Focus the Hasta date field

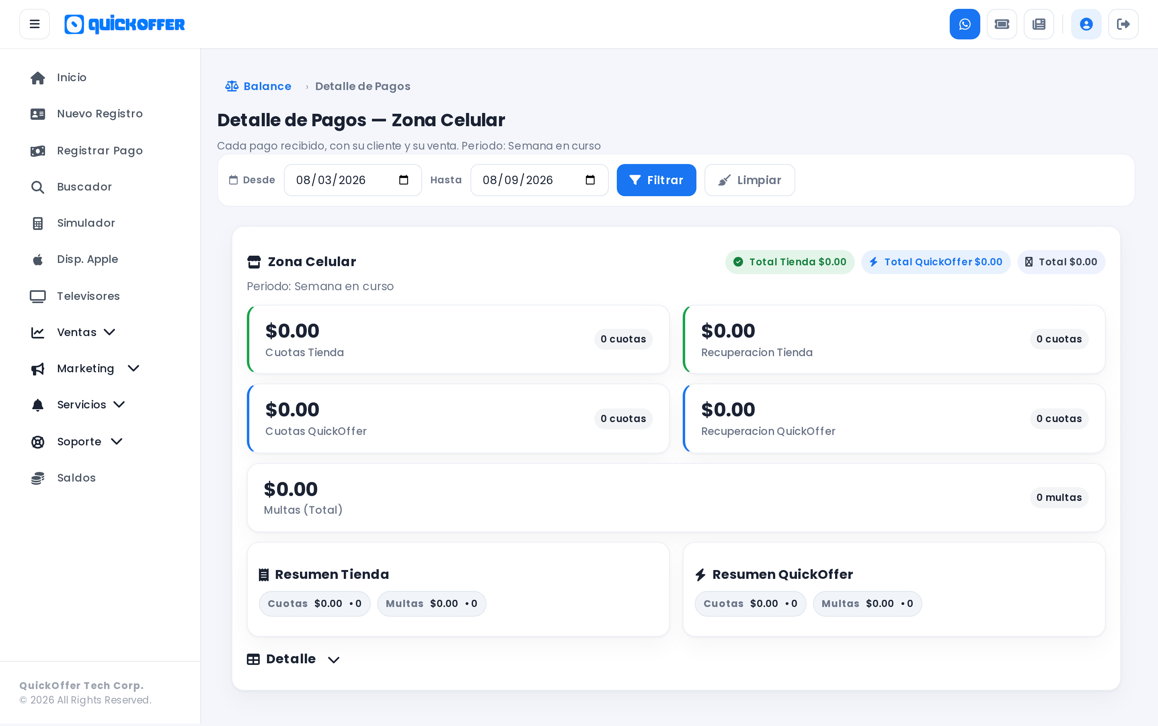pos(539,180)
